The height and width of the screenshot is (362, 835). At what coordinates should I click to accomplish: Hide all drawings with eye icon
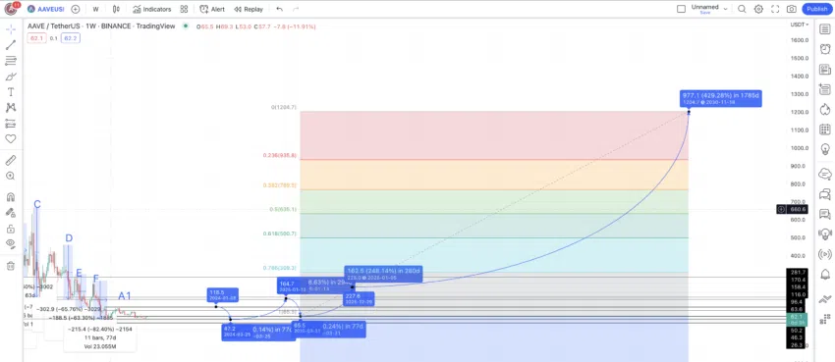(11, 244)
